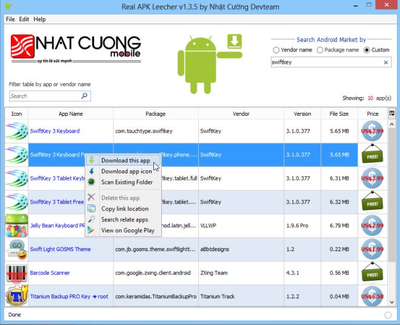Click the clipboard icon beside Copy link location

tap(92, 209)
